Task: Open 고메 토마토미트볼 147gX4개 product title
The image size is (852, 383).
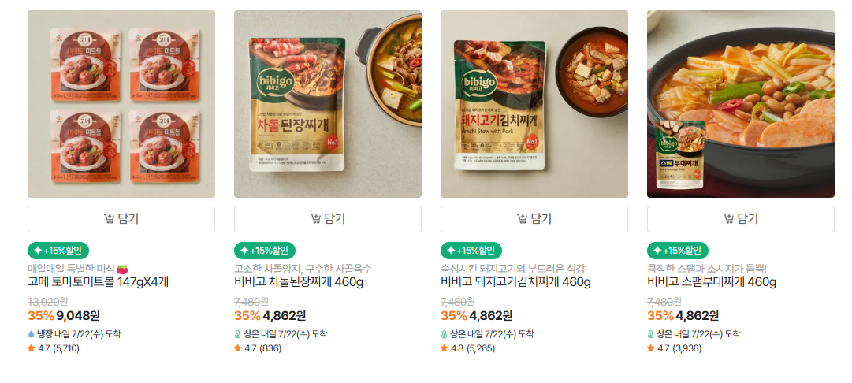Action: pos(99,282)
